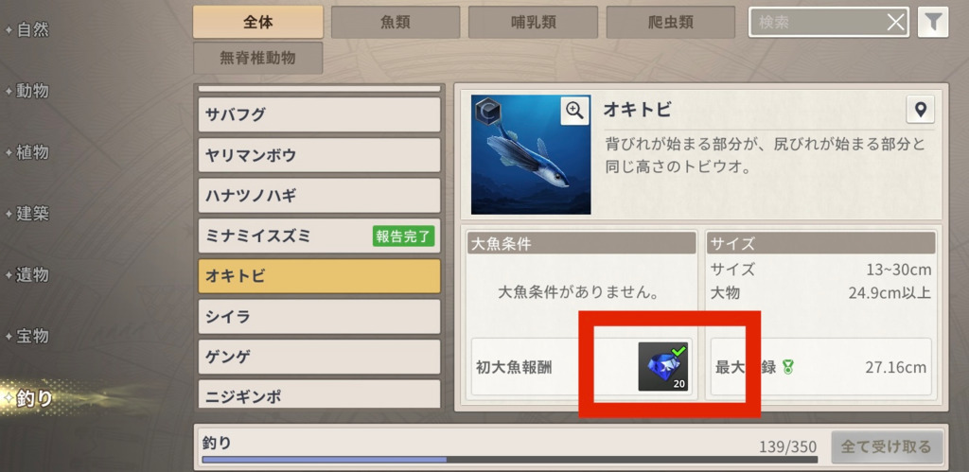The image size is (969, 472).
Task: Select the 爬虫類 category tab
Action: tap(671, 23)
